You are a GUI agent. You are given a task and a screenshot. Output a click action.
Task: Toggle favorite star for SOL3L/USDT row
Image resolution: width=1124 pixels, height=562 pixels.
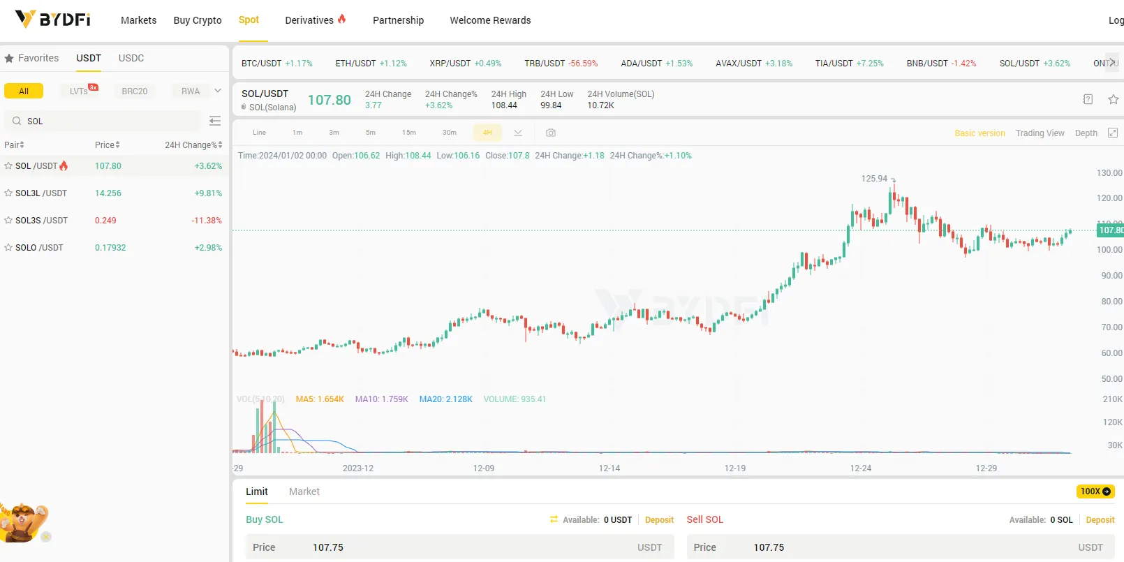click(x=8, y=193)
